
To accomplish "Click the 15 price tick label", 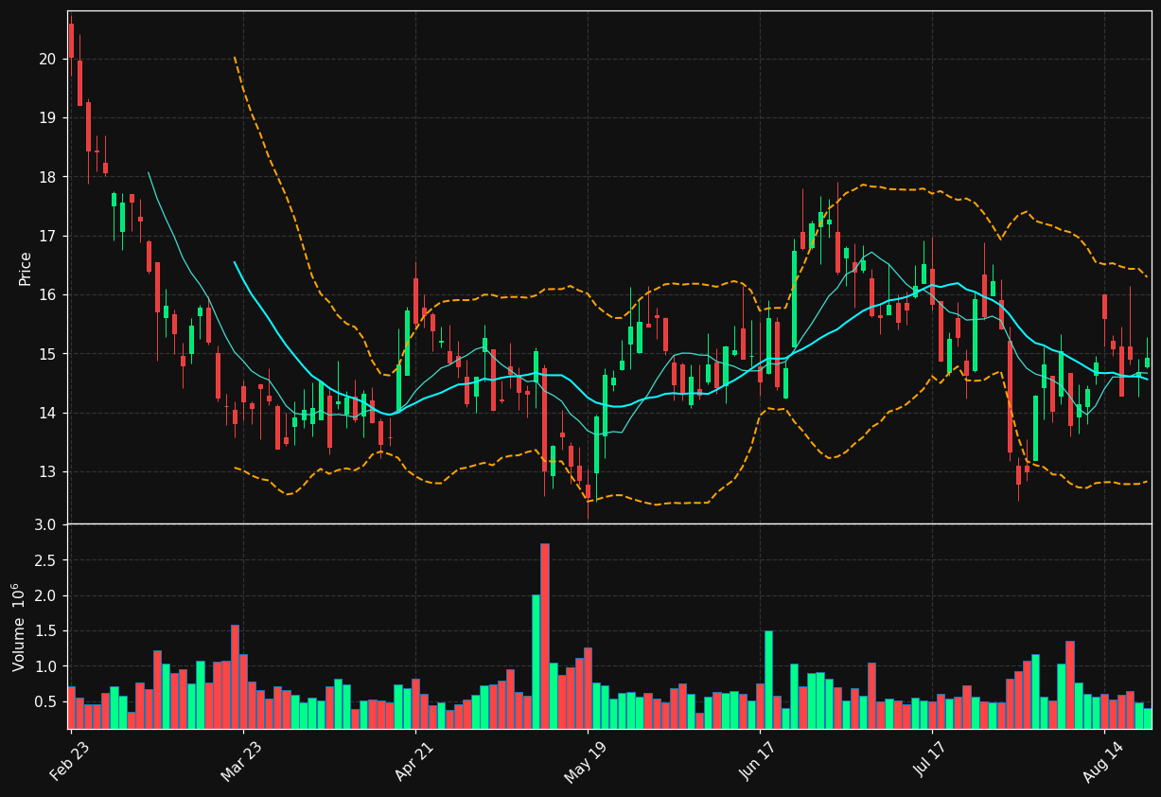I will click(x=48, y=354).
